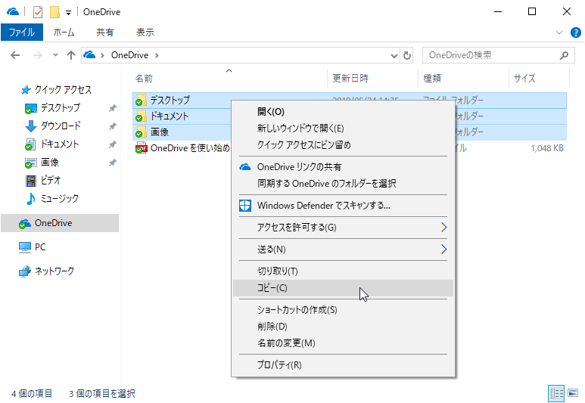Click the OneDrive cloud icon in title bar
Screen dimensions: 585x403
pos(13,12)
